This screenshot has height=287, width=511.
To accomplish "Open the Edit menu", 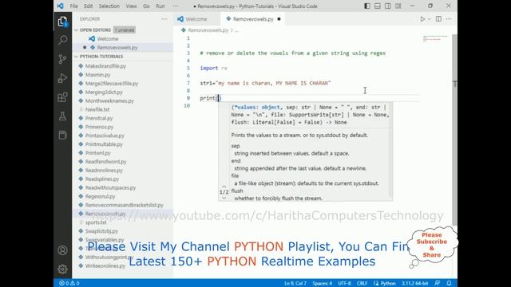I will (89, 6).
